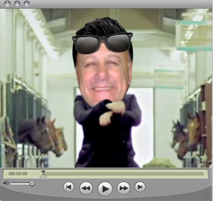Start playback with the Play button
The image size is (213, 201).
tap(105, 189)
